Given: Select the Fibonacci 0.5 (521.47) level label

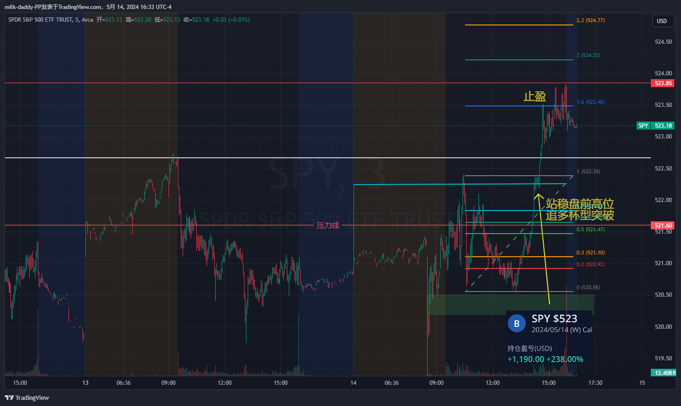Looking at the screenshot, I should 590,230.
